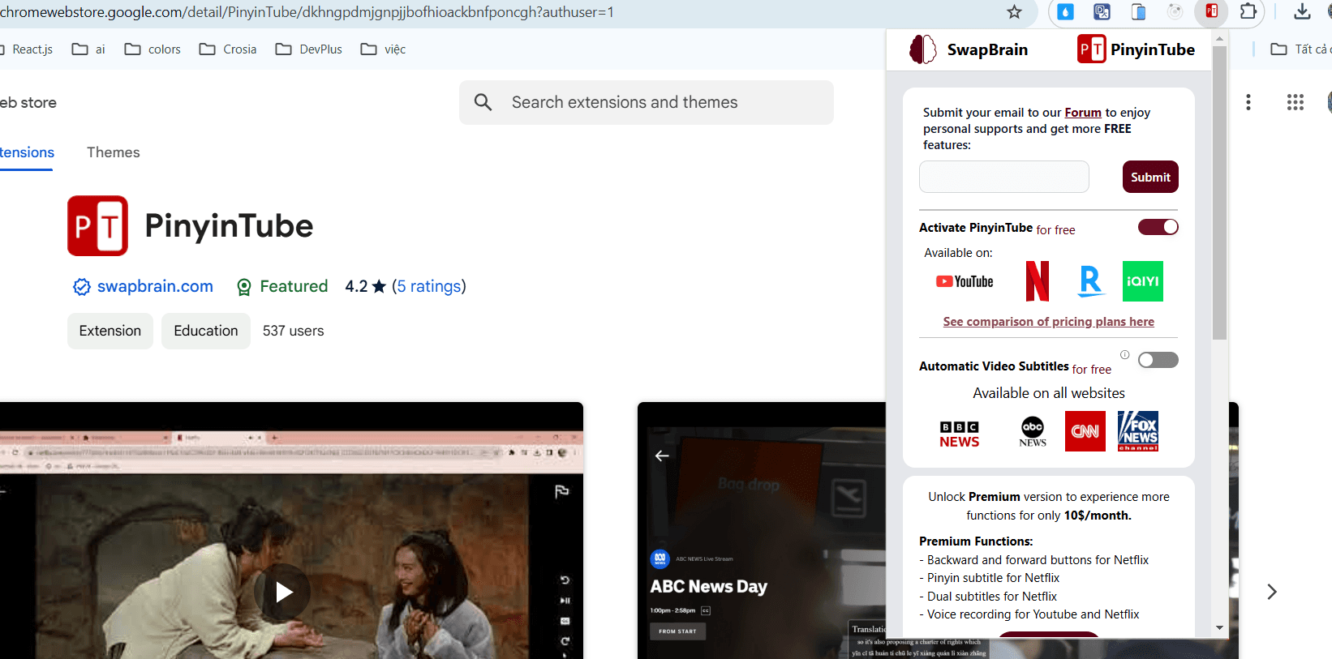Click the iQIYI green logo
The image size is (1332, 659).
tap(1143, 281)
